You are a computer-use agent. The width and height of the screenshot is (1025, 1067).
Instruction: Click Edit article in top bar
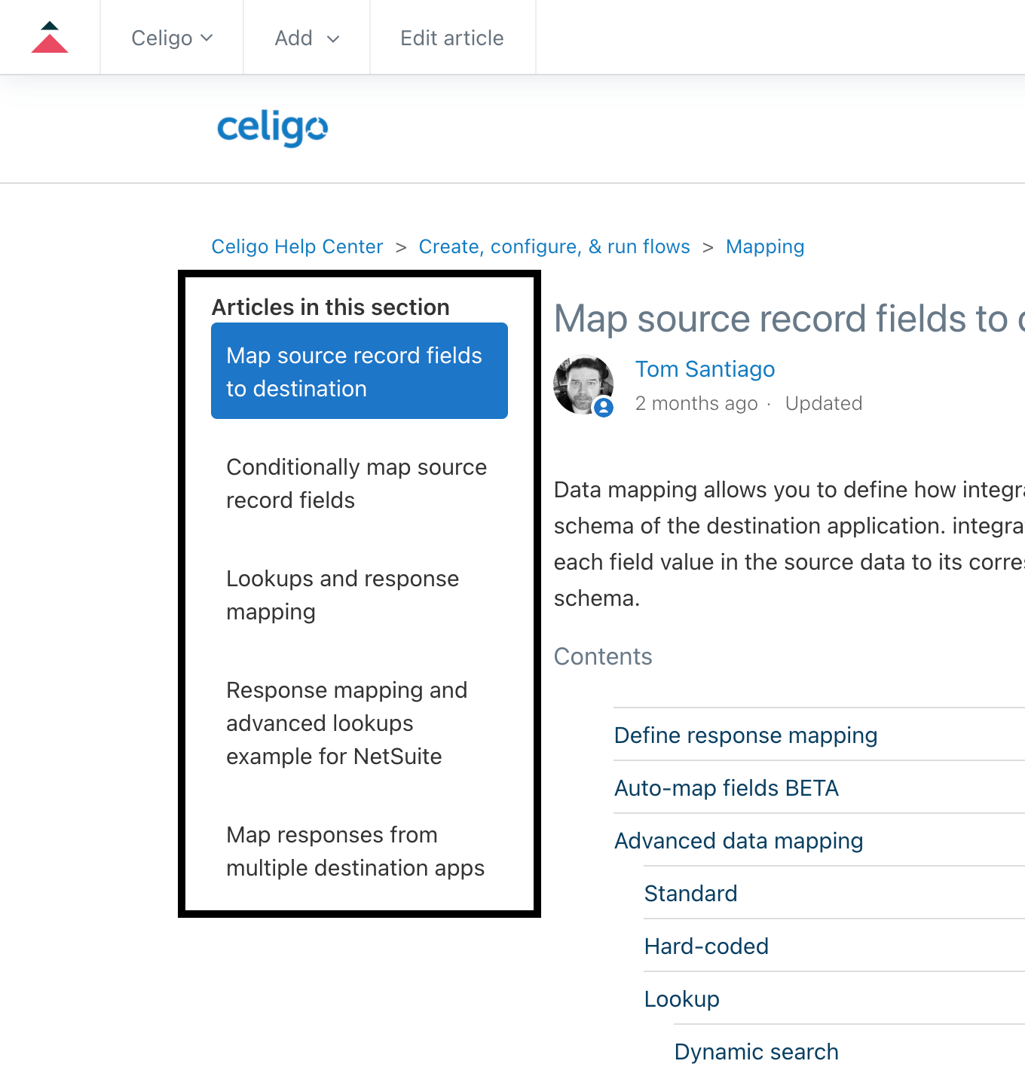452,38
